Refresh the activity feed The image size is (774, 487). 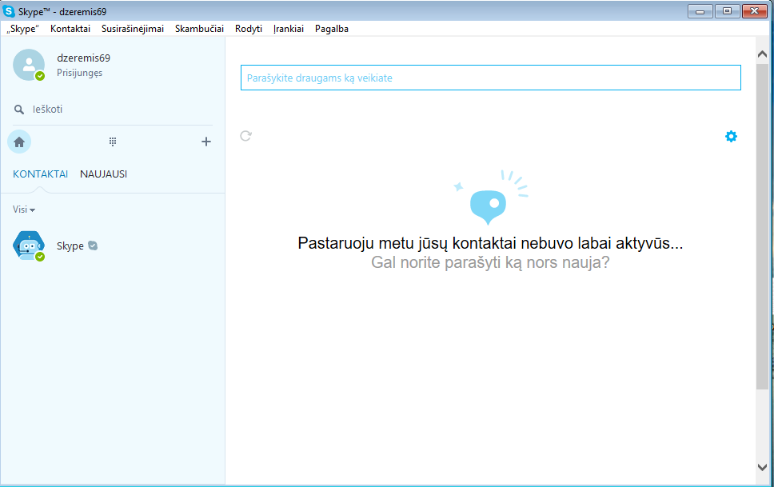[x=245, y=136]
